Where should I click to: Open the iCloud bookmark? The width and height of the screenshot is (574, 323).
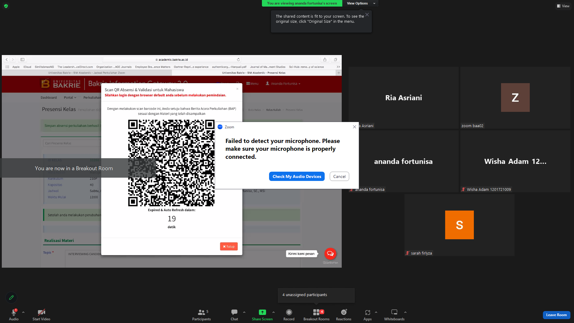(x=27, y=67)
